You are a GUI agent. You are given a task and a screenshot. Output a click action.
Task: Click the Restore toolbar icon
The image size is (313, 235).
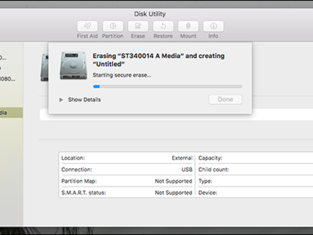(x=163, y=26)
